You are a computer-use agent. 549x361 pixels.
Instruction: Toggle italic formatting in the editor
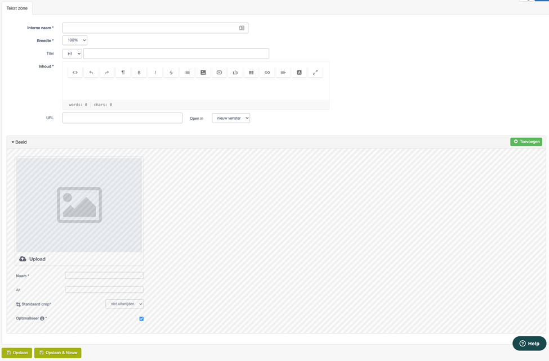[x=155, y=73]
